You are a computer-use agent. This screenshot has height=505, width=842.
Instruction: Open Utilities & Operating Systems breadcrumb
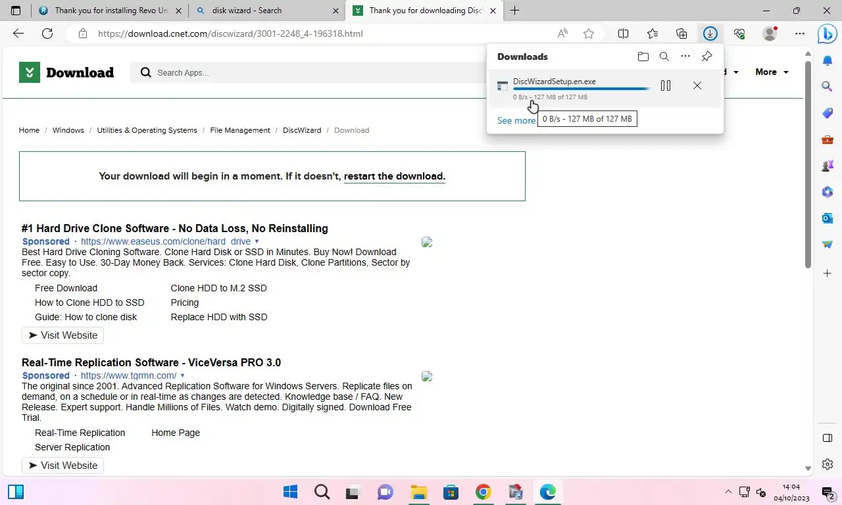click(x=147, y=130)
